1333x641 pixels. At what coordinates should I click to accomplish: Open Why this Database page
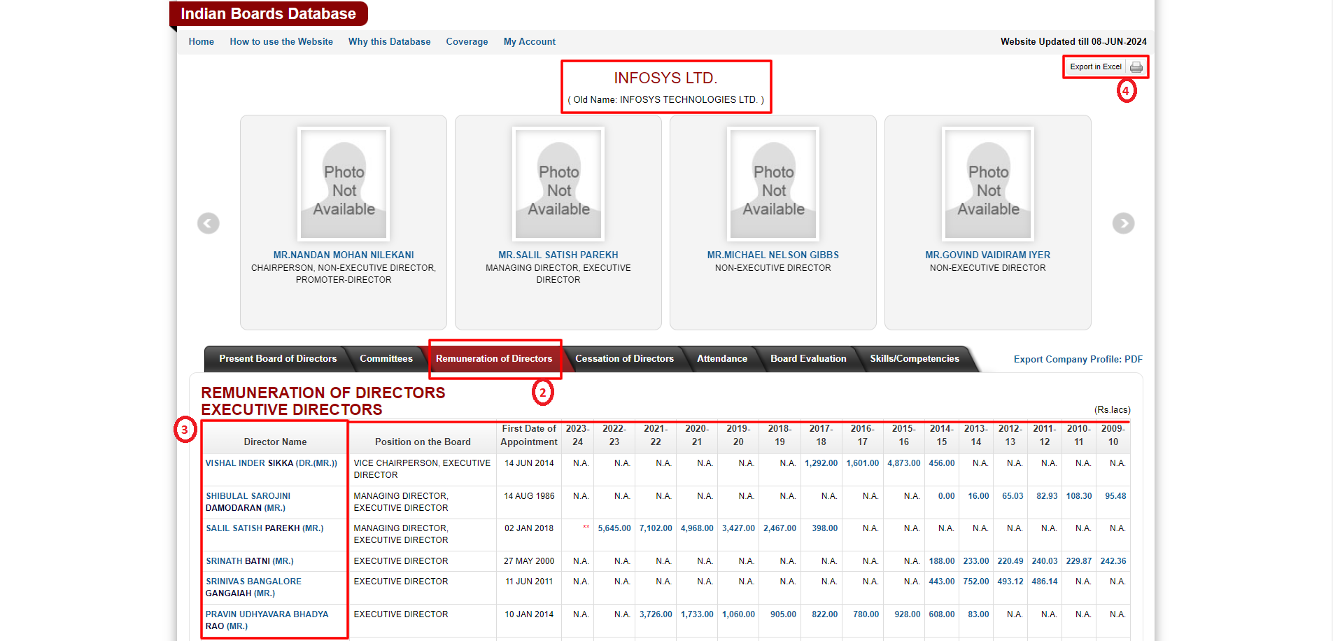390,42
